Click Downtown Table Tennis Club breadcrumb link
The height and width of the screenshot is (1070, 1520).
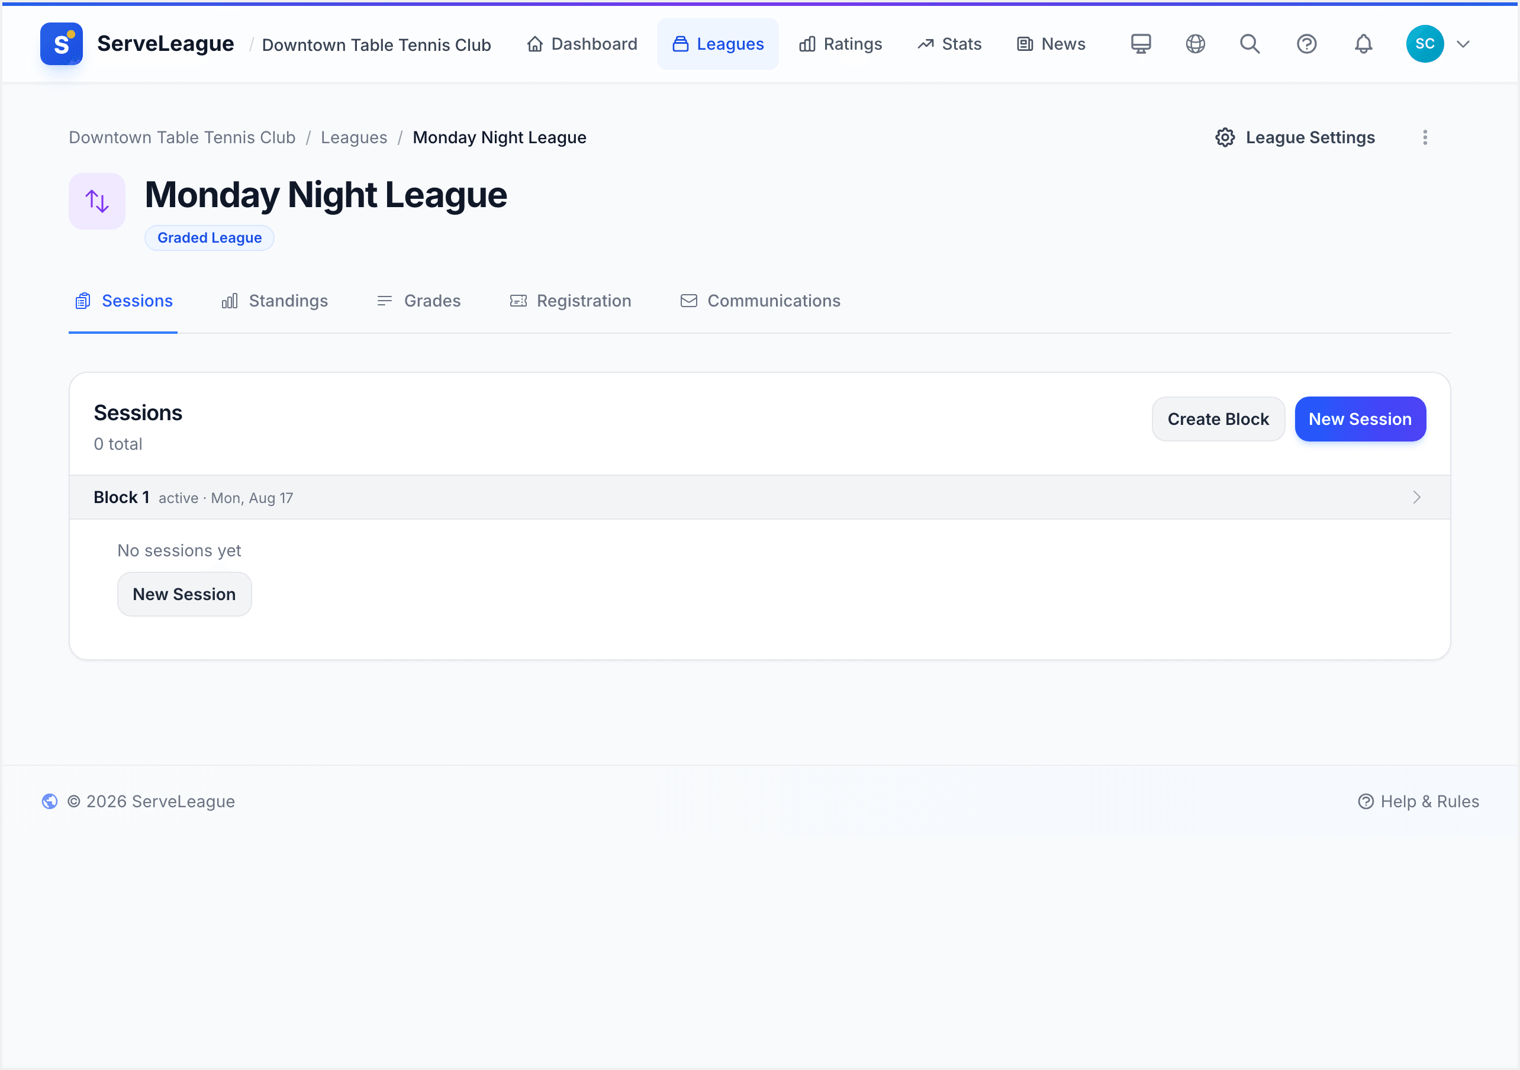(182, 137)
